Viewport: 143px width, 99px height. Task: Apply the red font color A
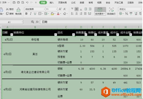click(58, 14)
